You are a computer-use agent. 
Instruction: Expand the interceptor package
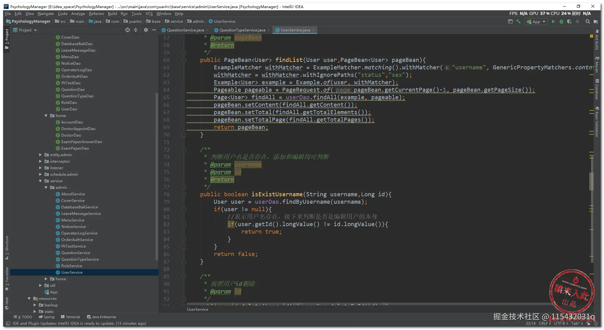(x=40, y=161)
